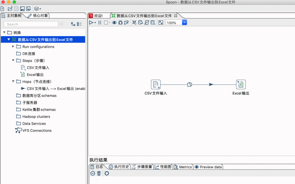Clear the log with the trash icon
295x184 pixels.
click(99, 173)
